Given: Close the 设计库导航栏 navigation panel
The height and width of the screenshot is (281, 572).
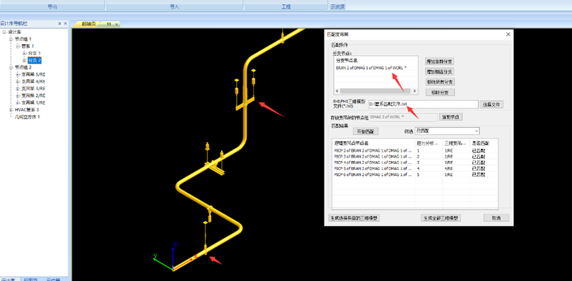Looking at the screenshot, I should pos(65,23).
